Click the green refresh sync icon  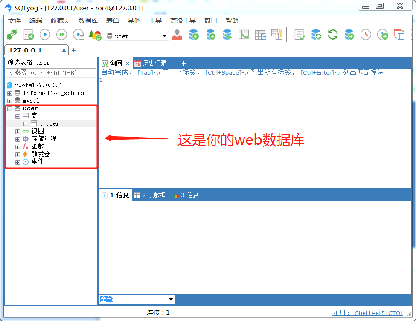(333, 34)
